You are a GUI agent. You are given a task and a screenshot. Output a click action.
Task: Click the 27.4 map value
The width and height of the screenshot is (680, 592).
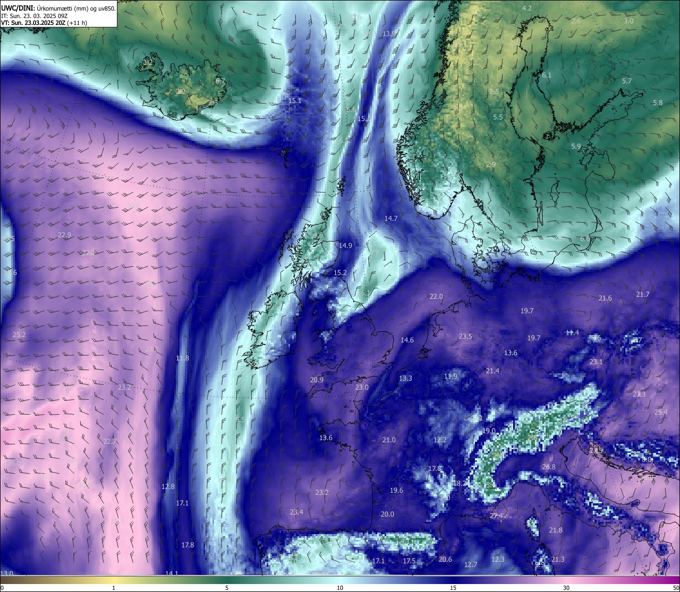point(496,516)
